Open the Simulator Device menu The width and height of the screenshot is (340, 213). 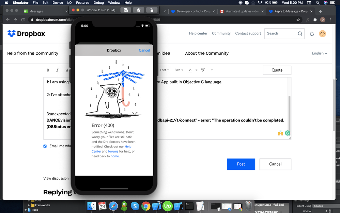58,3
